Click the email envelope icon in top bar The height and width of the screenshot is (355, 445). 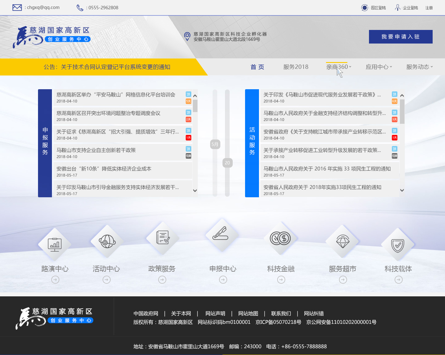coord(17,7)
